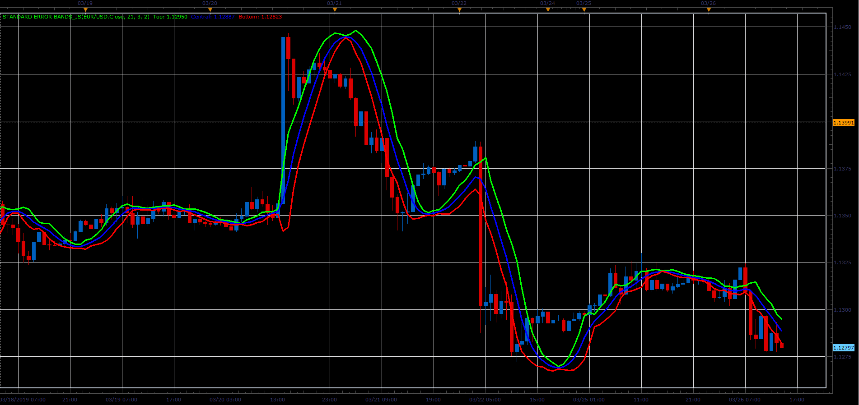Click the blue Central band value label
Screen dimensions: 859x405
coord(213,17)
